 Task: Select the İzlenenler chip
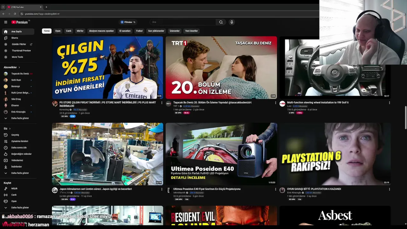(175, 31)
